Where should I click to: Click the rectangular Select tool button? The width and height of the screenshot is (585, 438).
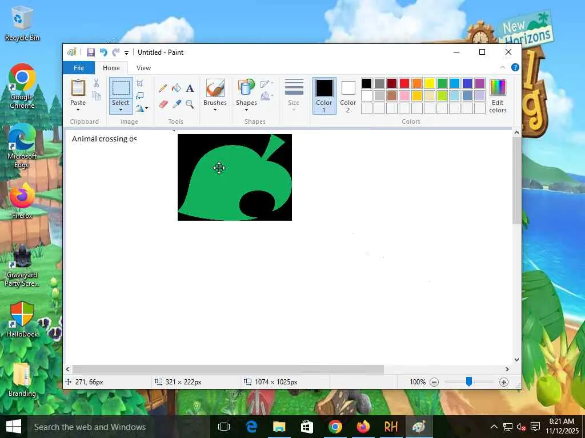(x=121, y=88)
